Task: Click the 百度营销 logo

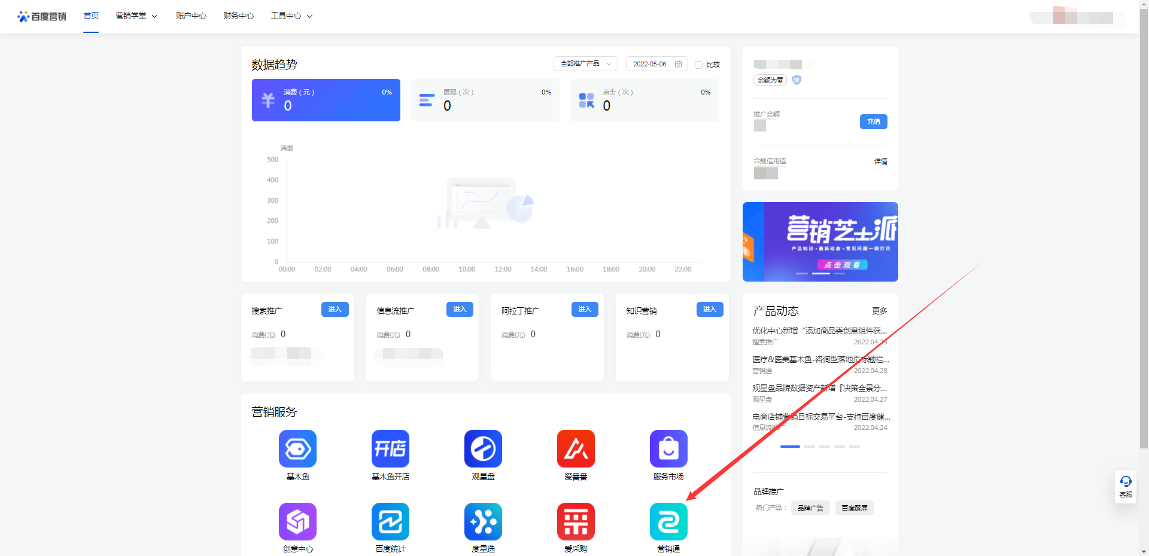Action: click(x=42, y=16)
